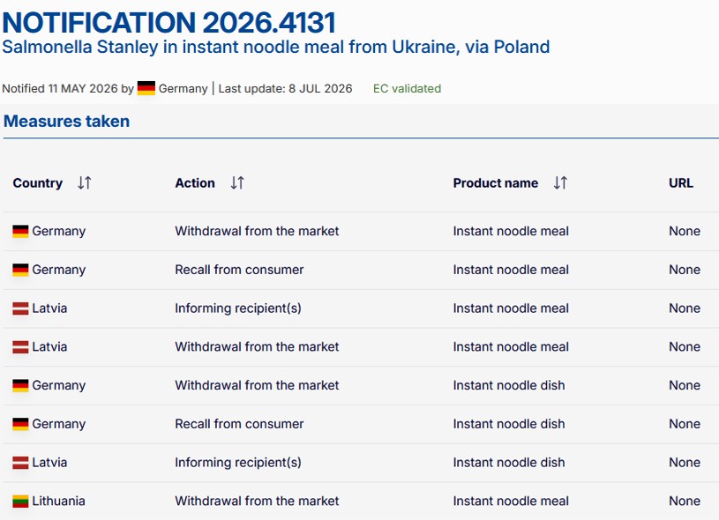Screen dimensions: 719x520
Task: Sort table by Country column arrows
Action: tap(85, 182)
